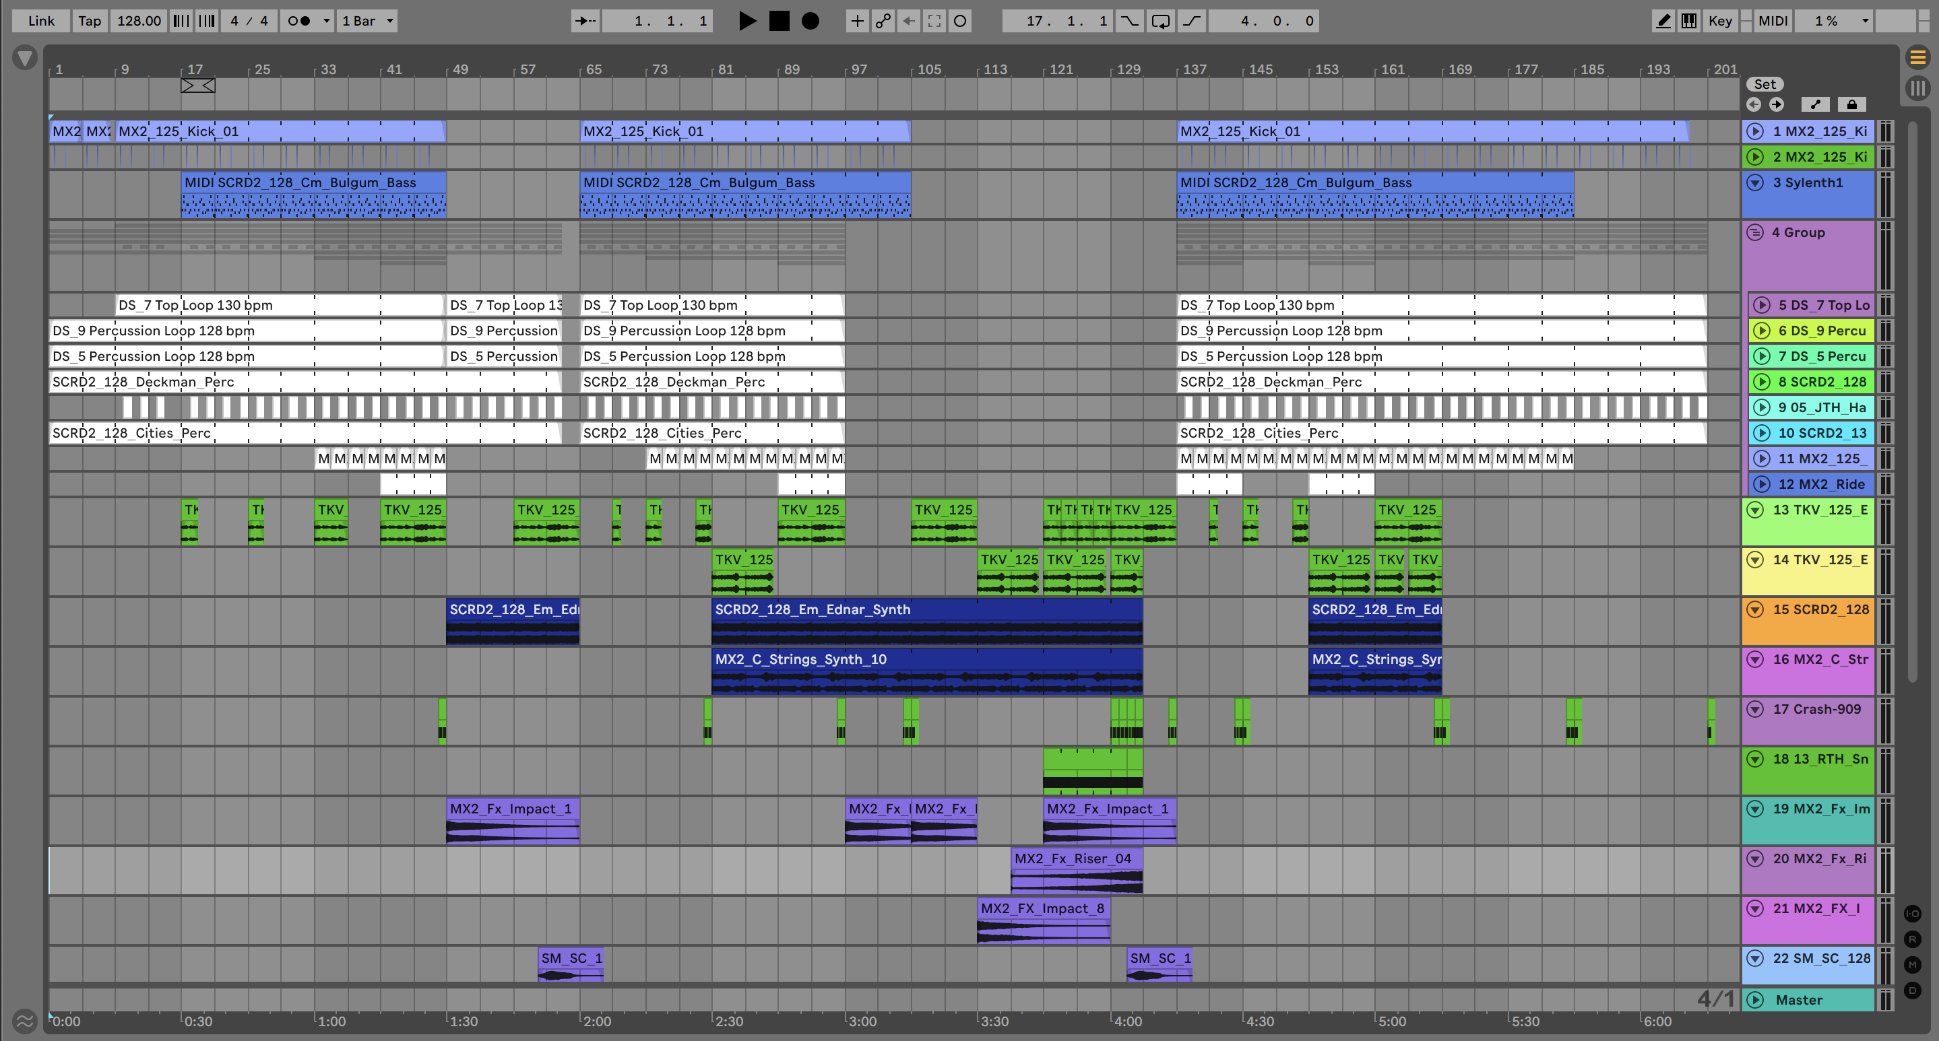Click the Automation Arm link icon
The width and height of the screenshot is (1939, 1041).
(x=882, y=21)
